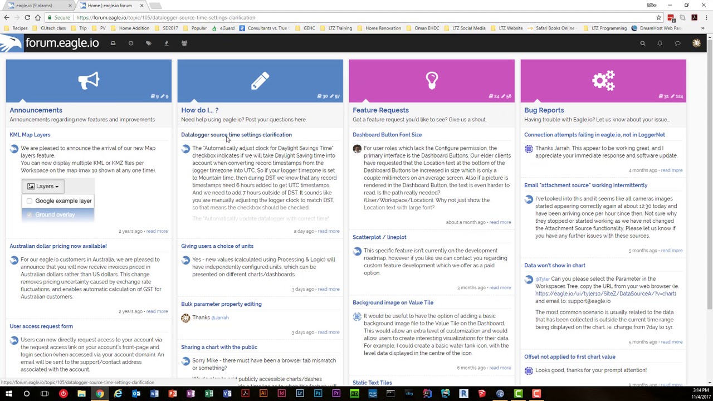
Task: Open popular topics icon in forum header
Action: [x=166, y=43]
